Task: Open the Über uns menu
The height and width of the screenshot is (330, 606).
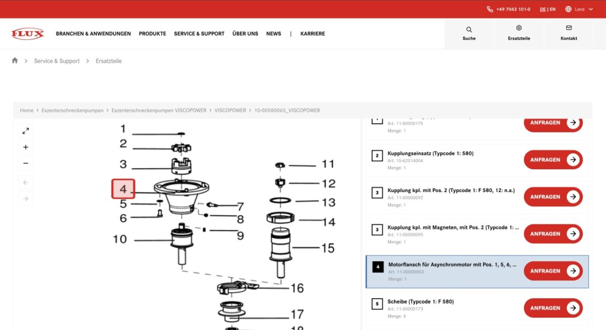Action: point(245,34)
